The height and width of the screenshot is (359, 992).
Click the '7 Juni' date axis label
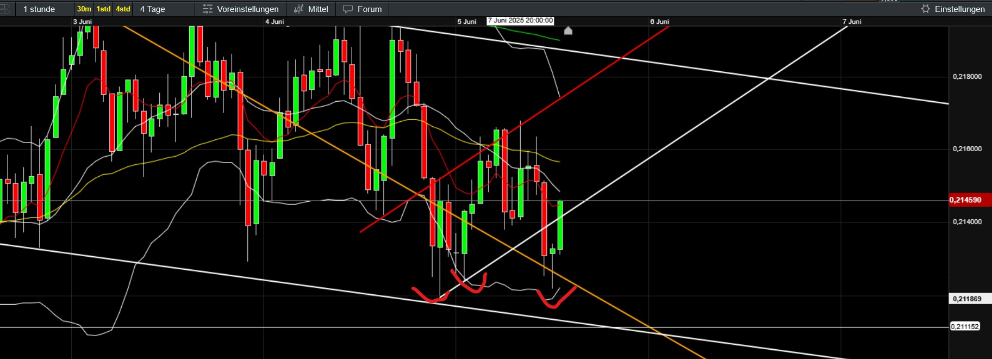[x=852, y=22]
